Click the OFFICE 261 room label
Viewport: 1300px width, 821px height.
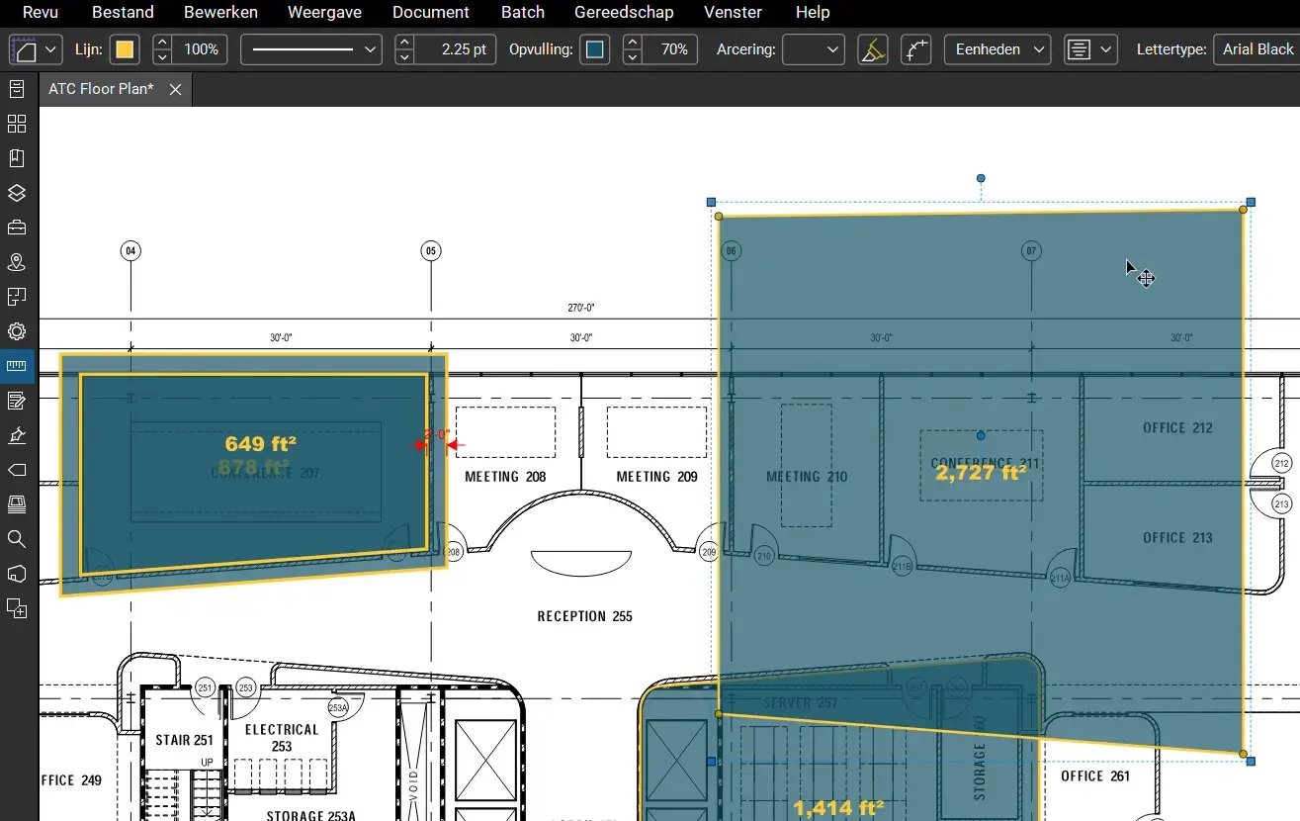(x=1095, y=776)
